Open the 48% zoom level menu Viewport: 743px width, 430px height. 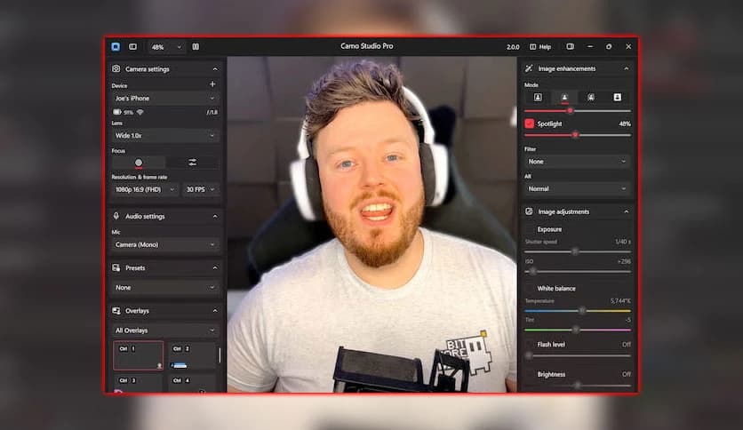click(166, 46)
